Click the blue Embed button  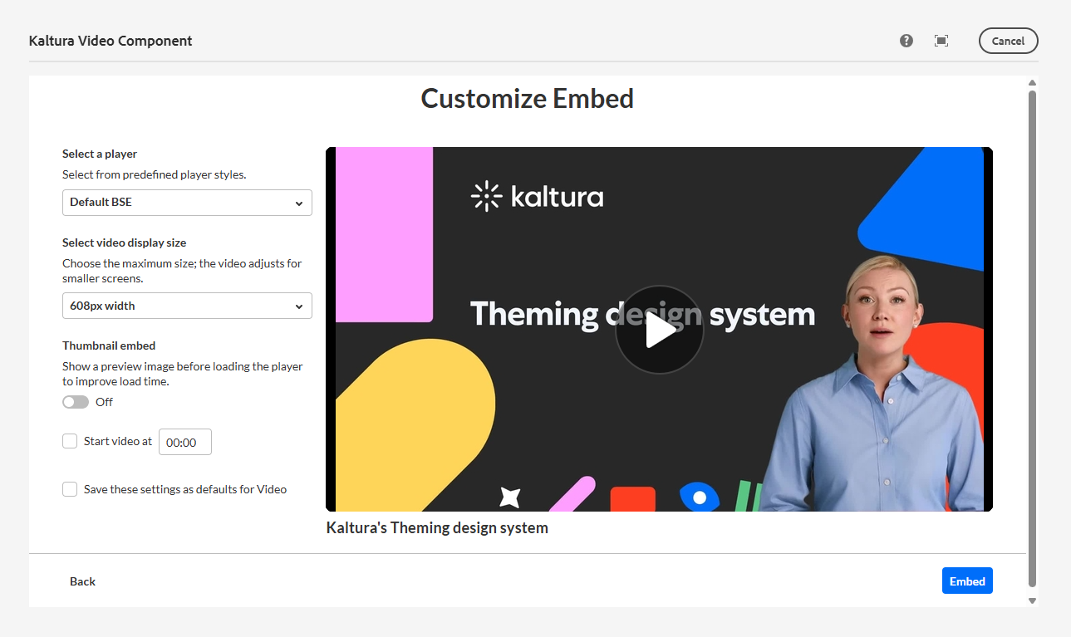pos(967,581)
